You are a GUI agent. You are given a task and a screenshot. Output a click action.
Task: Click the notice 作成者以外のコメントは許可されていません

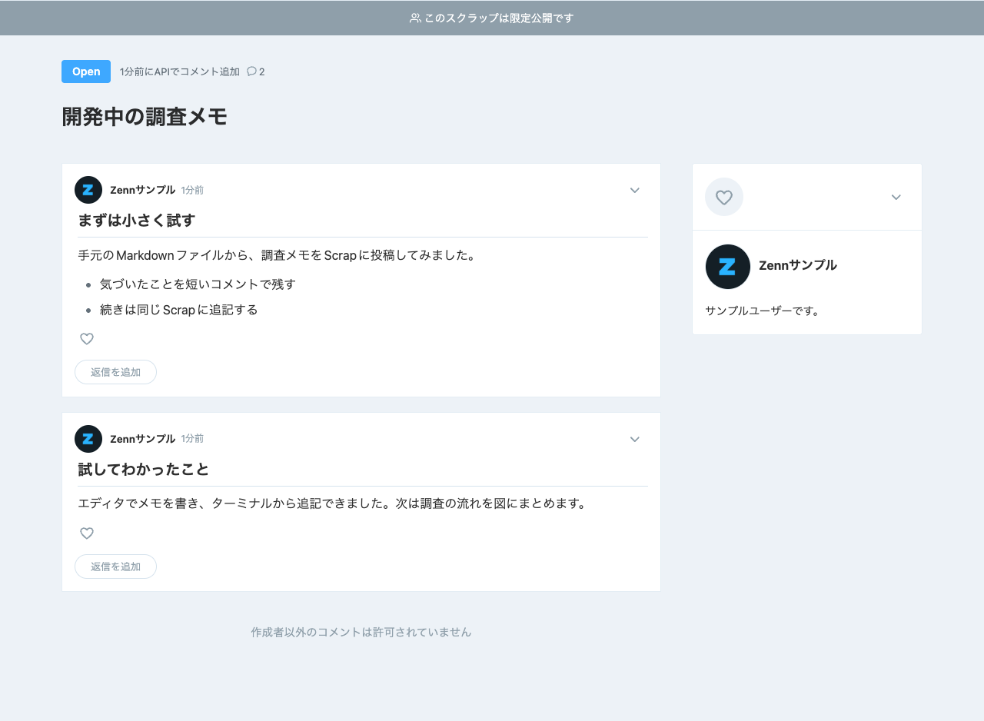point(361,633)
